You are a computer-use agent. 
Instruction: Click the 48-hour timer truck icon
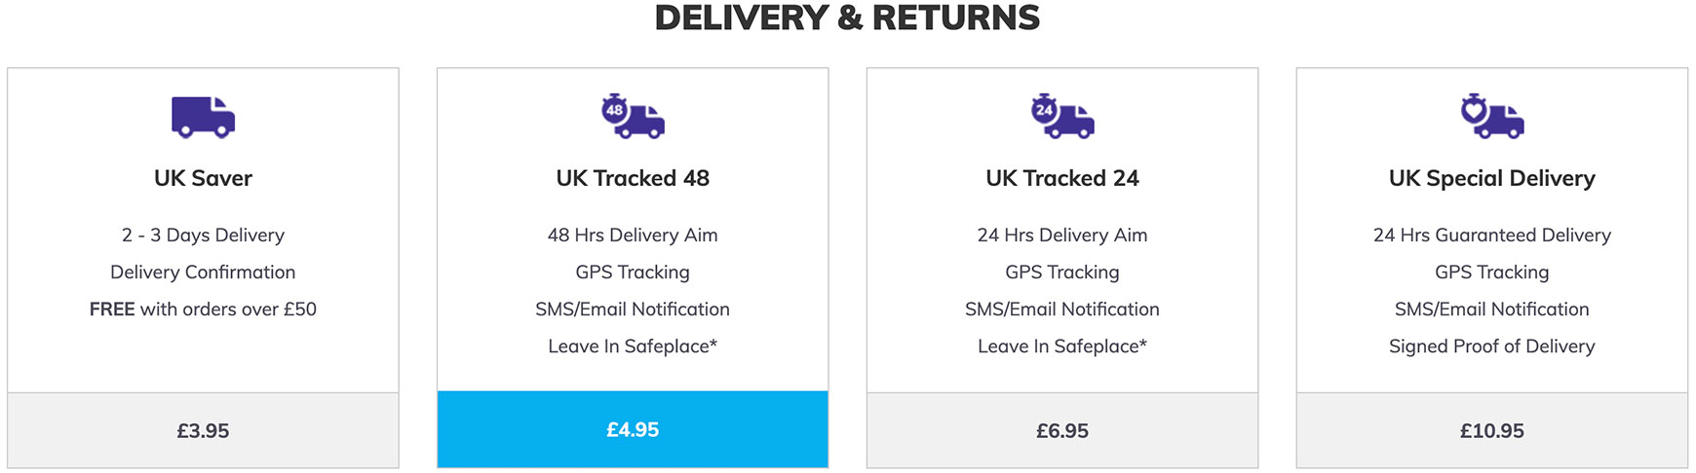click(633, 116)
